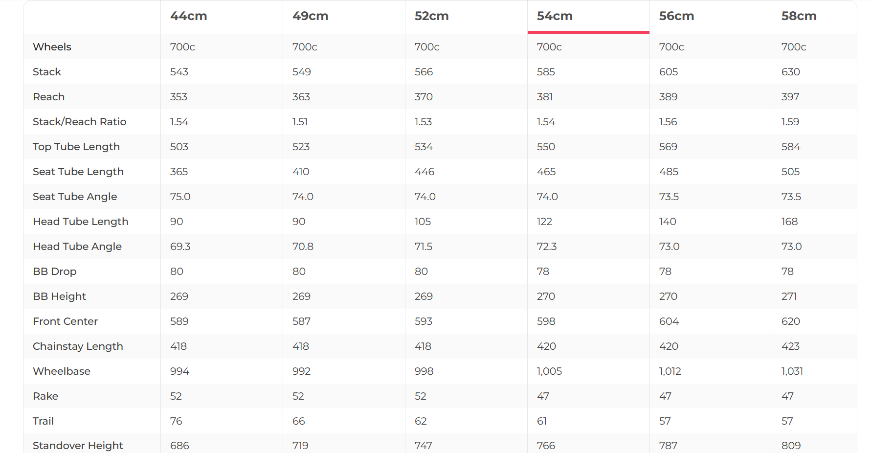The width and height of the screenshot is (871, 453).
Task: Select the Wheelbase row label
Action: (x=62, y=371)
